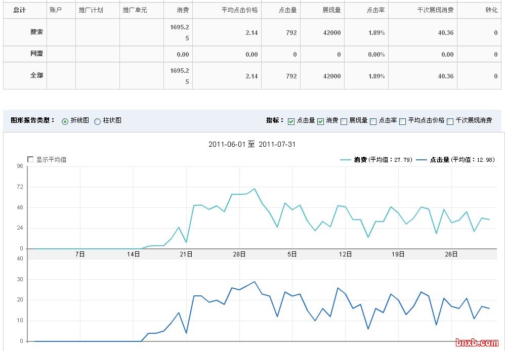Select the 折线图 radio button

click(x=65, y=121)
